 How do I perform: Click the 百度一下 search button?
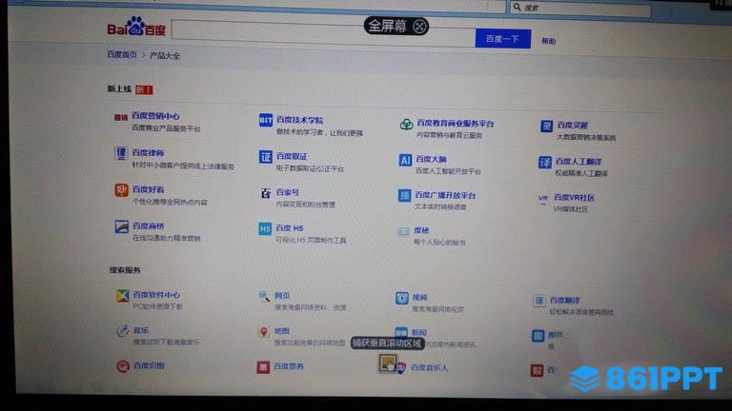[503, 39]
